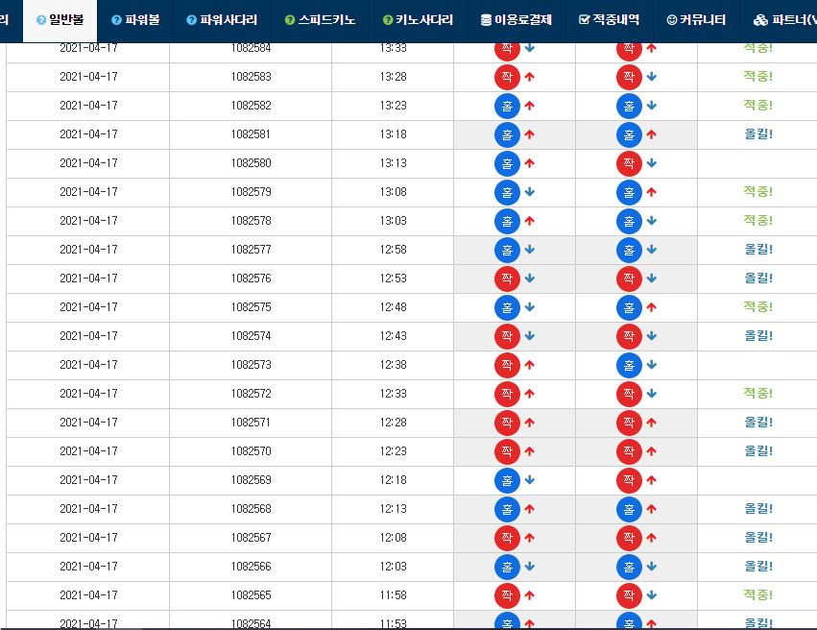Click the red 짝 badge in round 1082580
The image size is (817, 630).
click(x=629, y=163)
